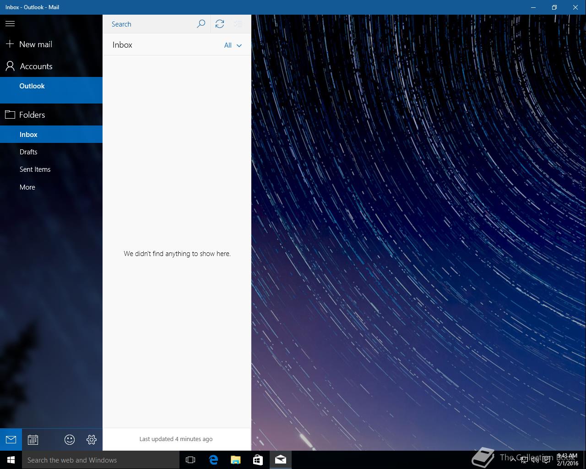
Task: Compose a New mail
Action: point(36,44)
